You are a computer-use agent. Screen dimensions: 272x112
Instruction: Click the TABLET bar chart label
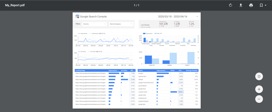tap(187, 65)
